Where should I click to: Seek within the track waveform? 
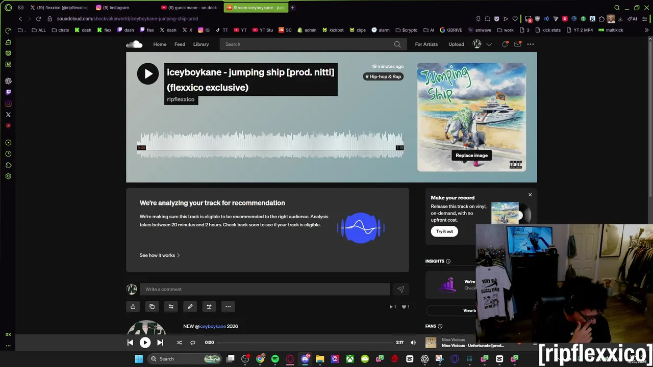click(x=270, y=146)
